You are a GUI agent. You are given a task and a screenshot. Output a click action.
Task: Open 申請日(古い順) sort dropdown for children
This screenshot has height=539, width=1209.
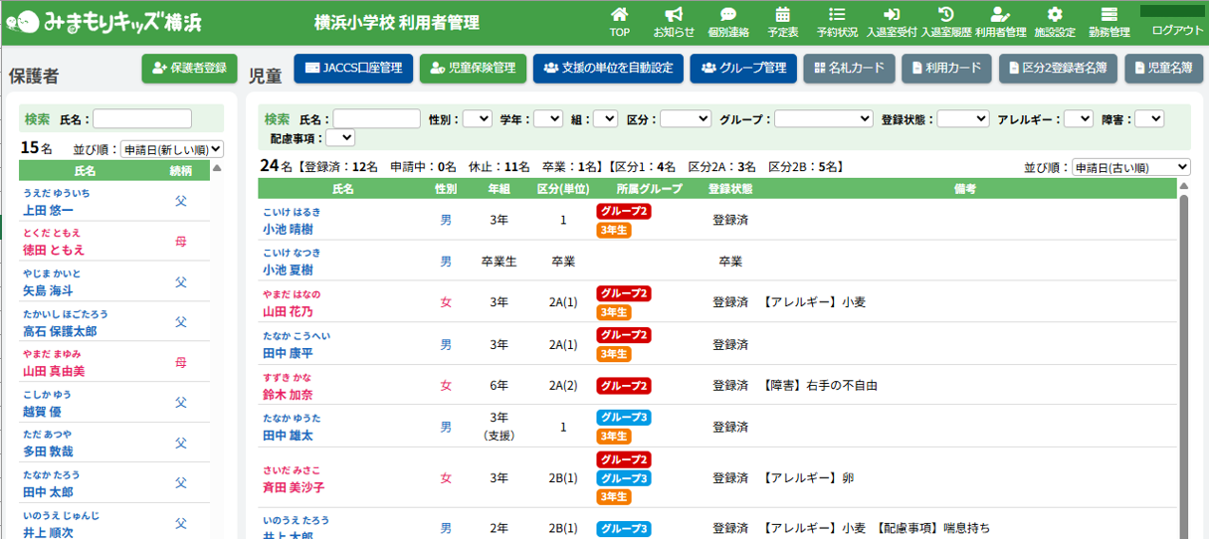(1131, 167)
